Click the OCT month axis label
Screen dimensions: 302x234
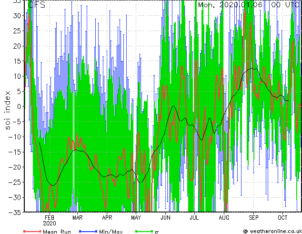(x=282, y=218)
